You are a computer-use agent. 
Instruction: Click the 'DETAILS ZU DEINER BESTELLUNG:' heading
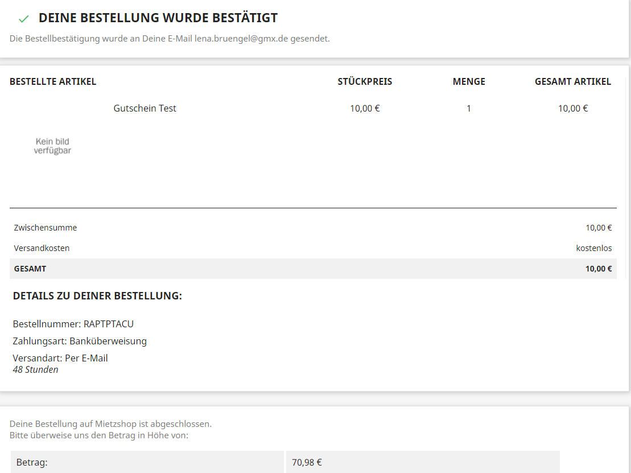click(97, 296)
